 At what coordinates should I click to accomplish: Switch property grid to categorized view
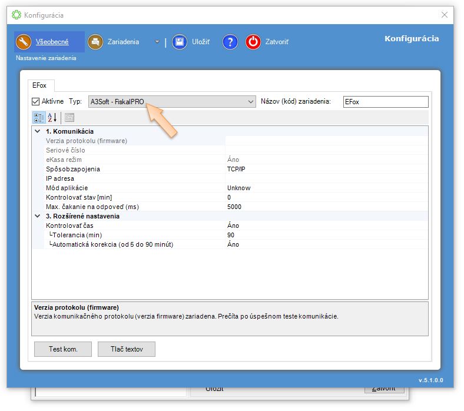39,117
